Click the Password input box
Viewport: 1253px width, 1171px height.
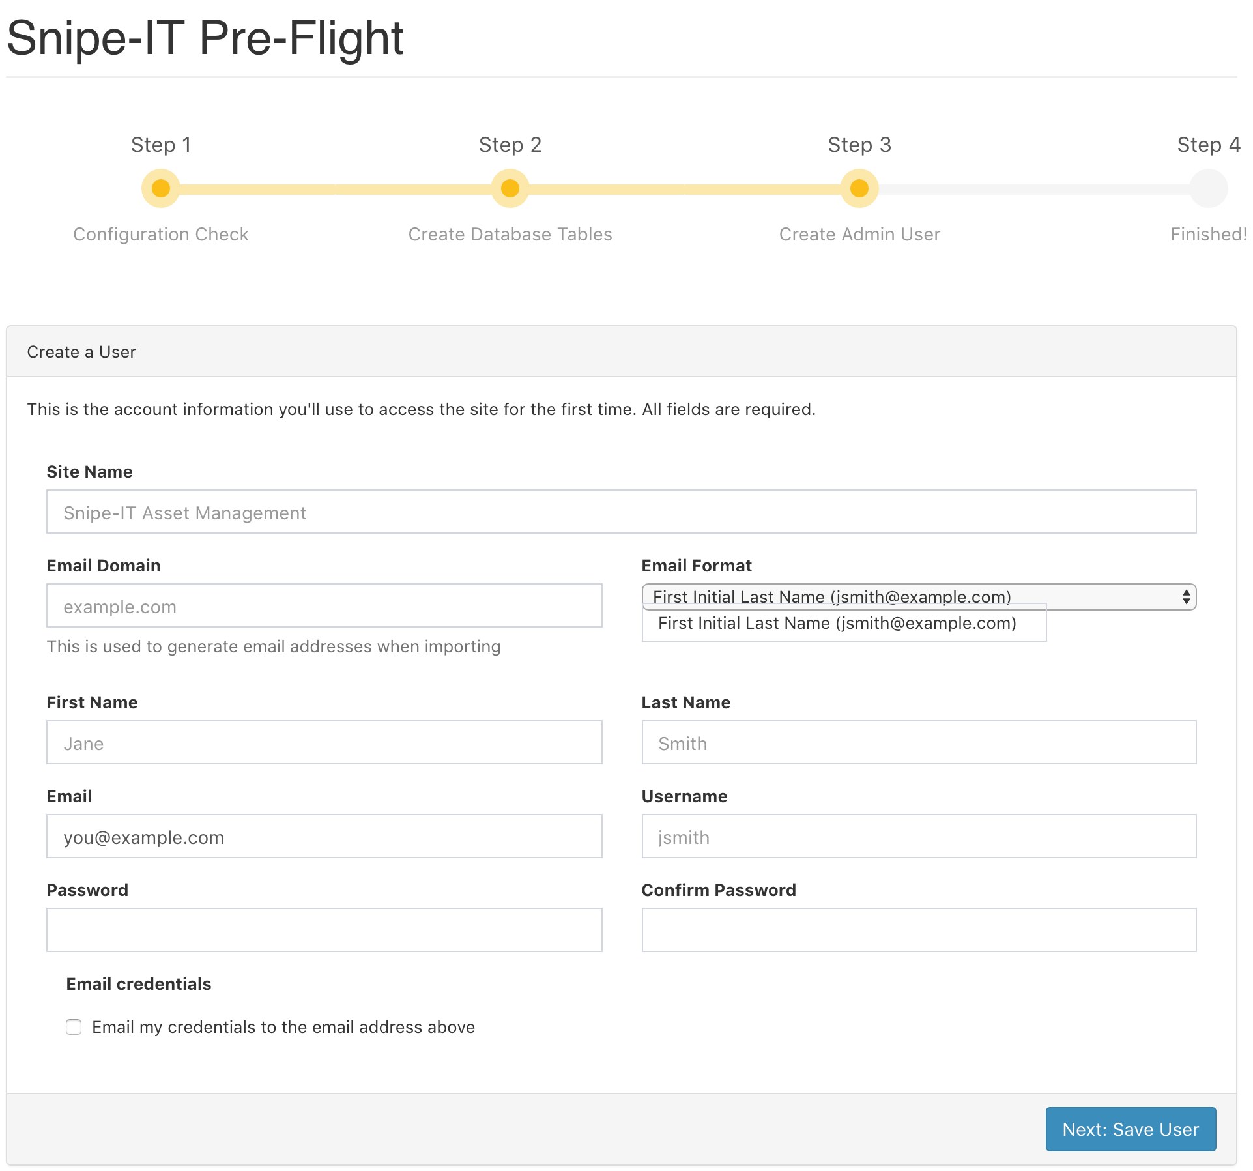(324, 931)
